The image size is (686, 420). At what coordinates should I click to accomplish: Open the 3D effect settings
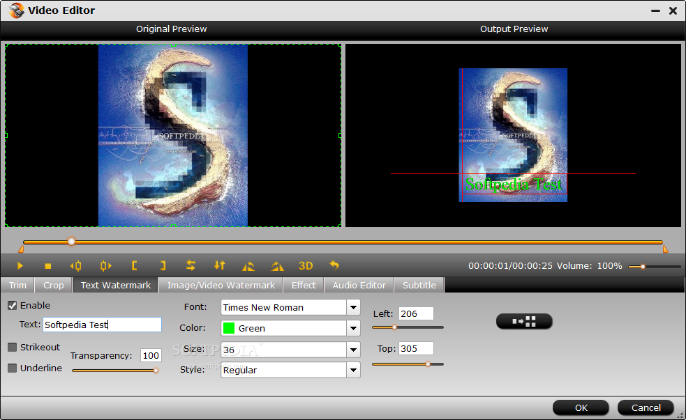pyautogui.click(x=306, y=266)
